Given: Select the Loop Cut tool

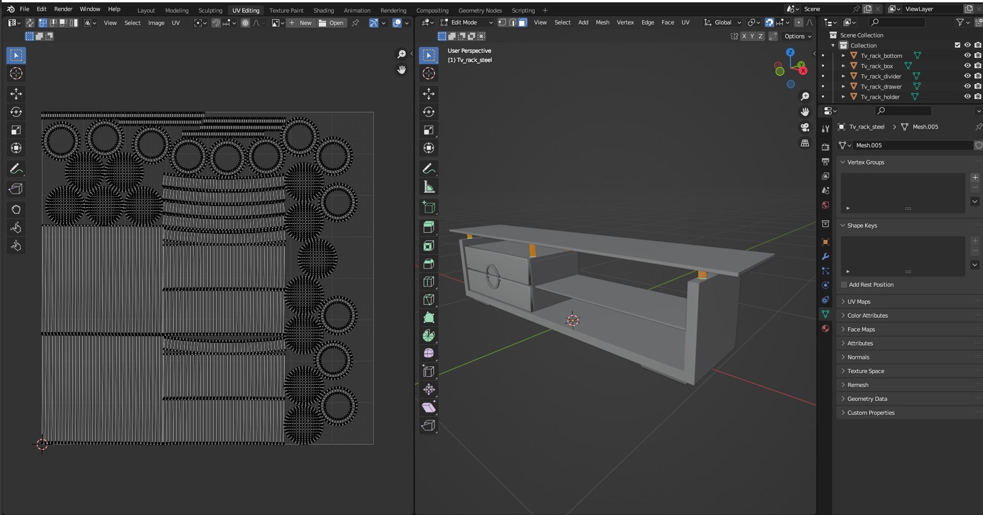Looking at the screenshot, I should [429, 281].
